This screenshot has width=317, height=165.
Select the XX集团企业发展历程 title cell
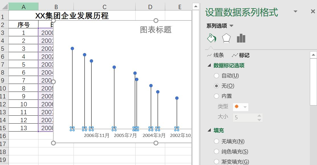pyautogui.click(x=72, y=16)
